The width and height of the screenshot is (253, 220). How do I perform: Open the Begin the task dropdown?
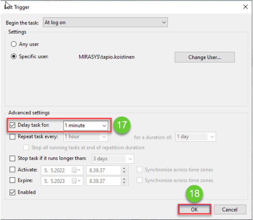pyautogui.click(x=105, y=22)
